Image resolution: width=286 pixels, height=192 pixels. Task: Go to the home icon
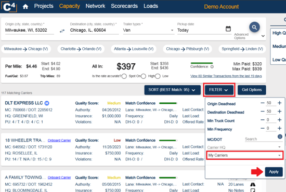pos(25,7)
